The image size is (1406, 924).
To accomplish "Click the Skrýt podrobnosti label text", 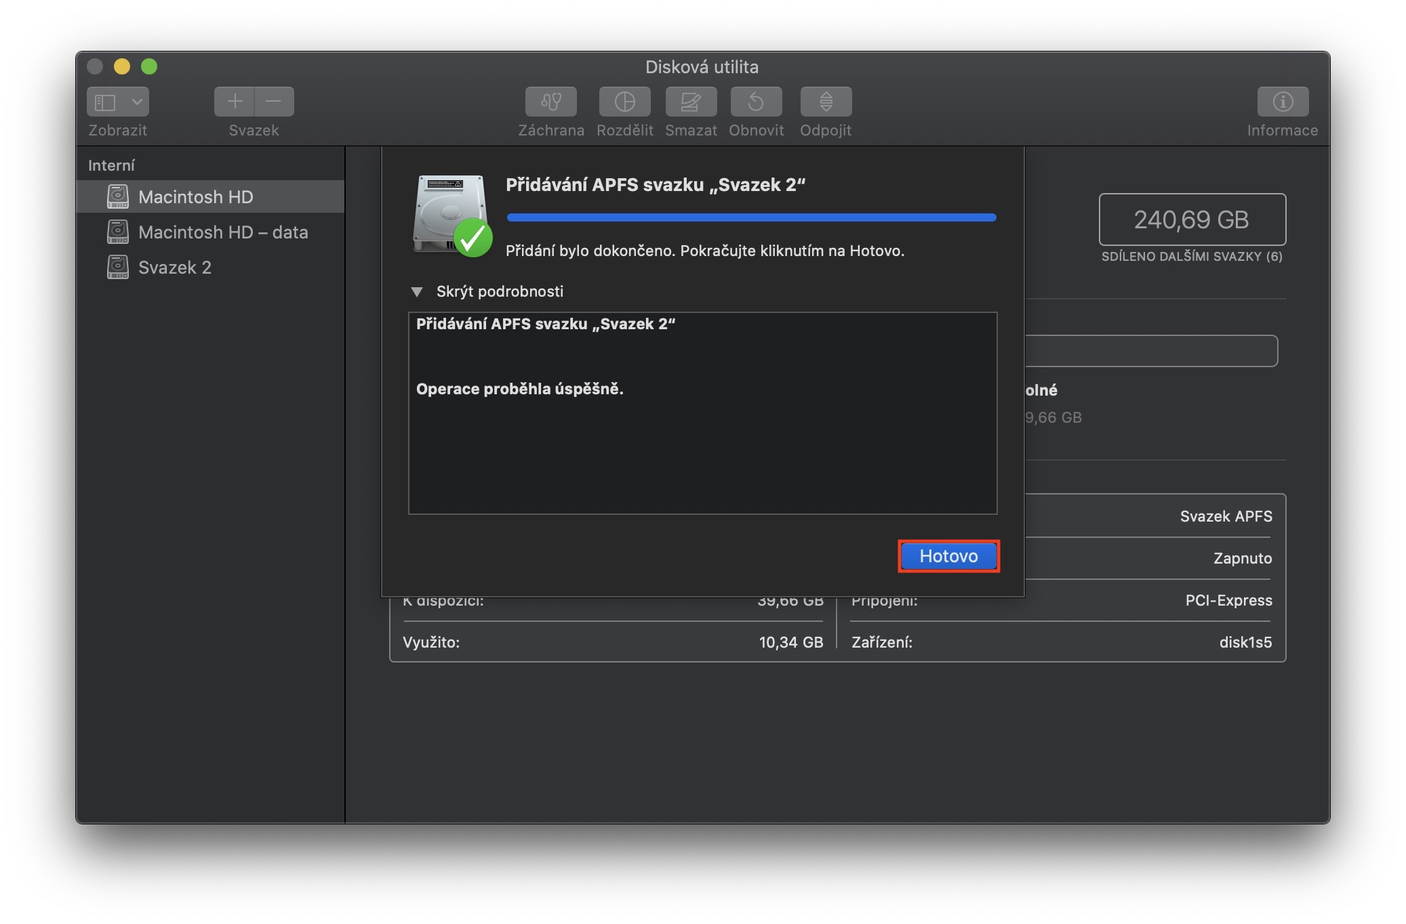I will [500, 291].
